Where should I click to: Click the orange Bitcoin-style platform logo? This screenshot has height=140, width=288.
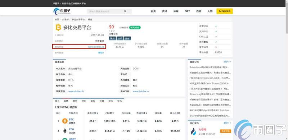click(58, 27)
